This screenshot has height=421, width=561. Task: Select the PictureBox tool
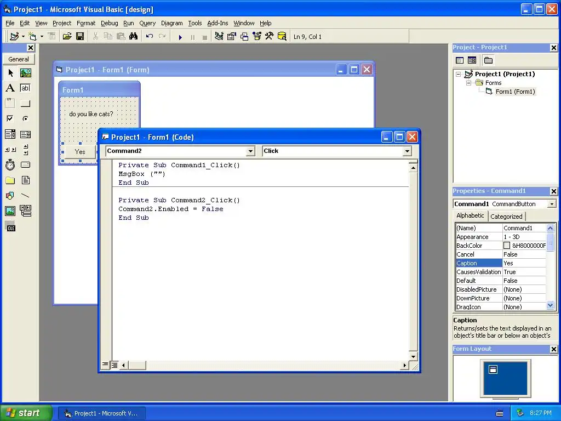click(x=25, y=73)
